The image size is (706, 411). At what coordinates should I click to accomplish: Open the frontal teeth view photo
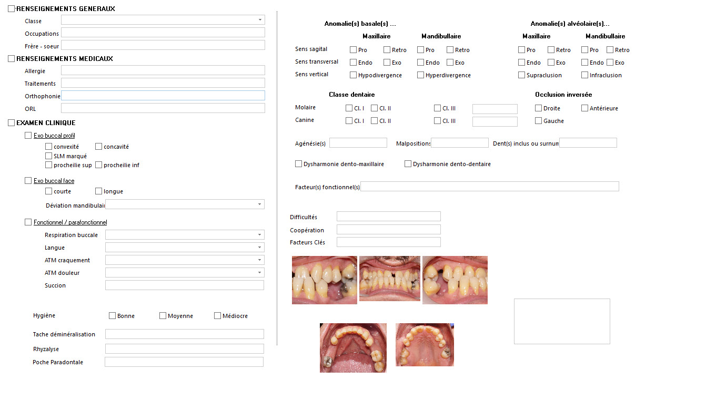[389, 279]
